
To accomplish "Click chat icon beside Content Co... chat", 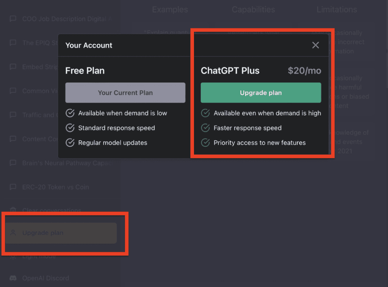I will pyautogui.click(x=13, y=139).
